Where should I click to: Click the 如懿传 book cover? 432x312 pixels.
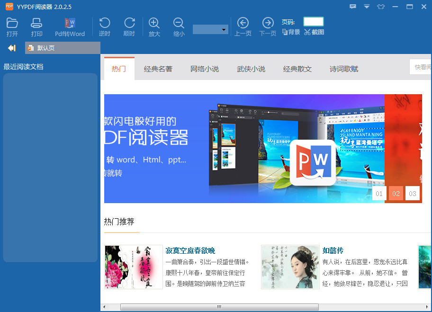point(290,267)
